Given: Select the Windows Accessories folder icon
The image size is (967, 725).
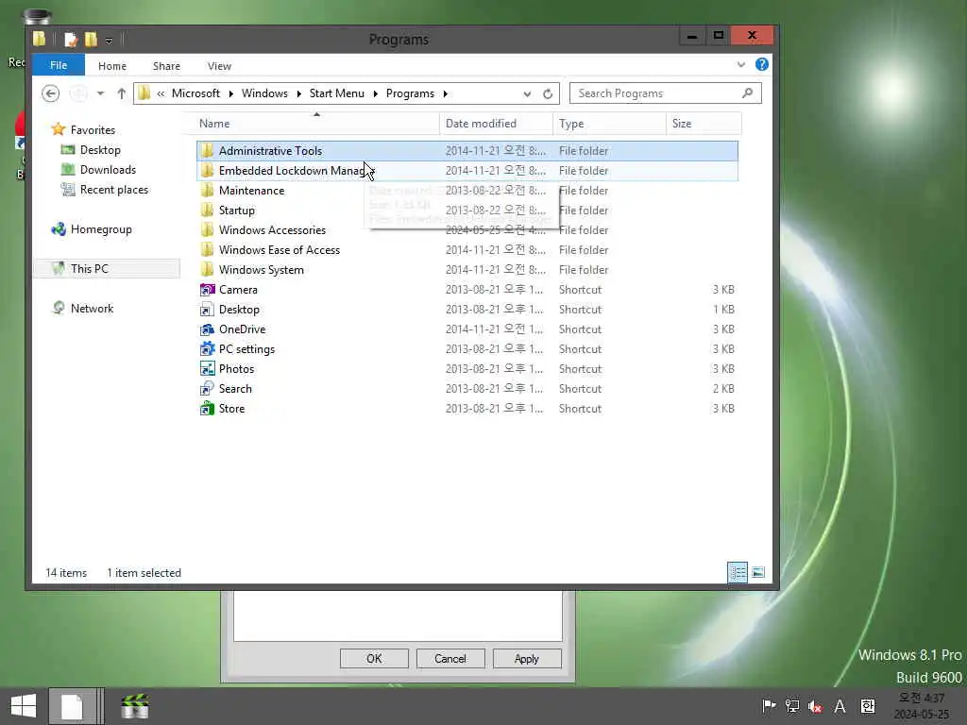Looking at the screenshot, I should pyautogui.click(x=207, y=229).
